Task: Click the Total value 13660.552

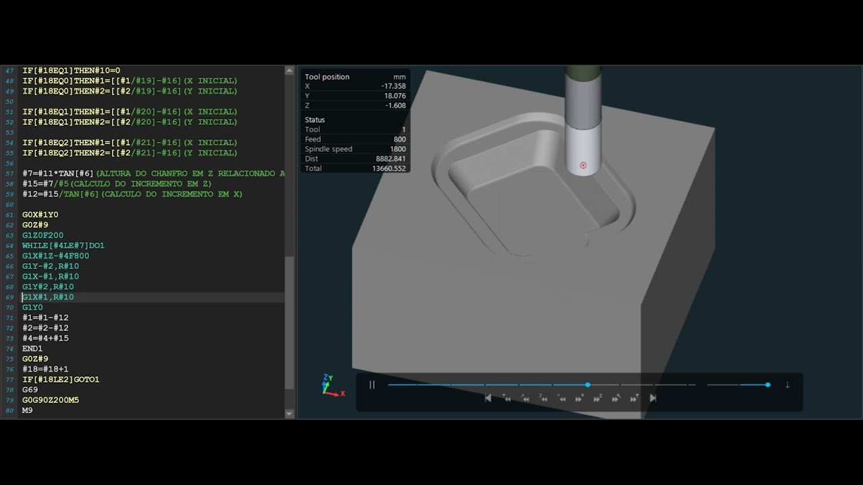Action: [x=389, y=168]
